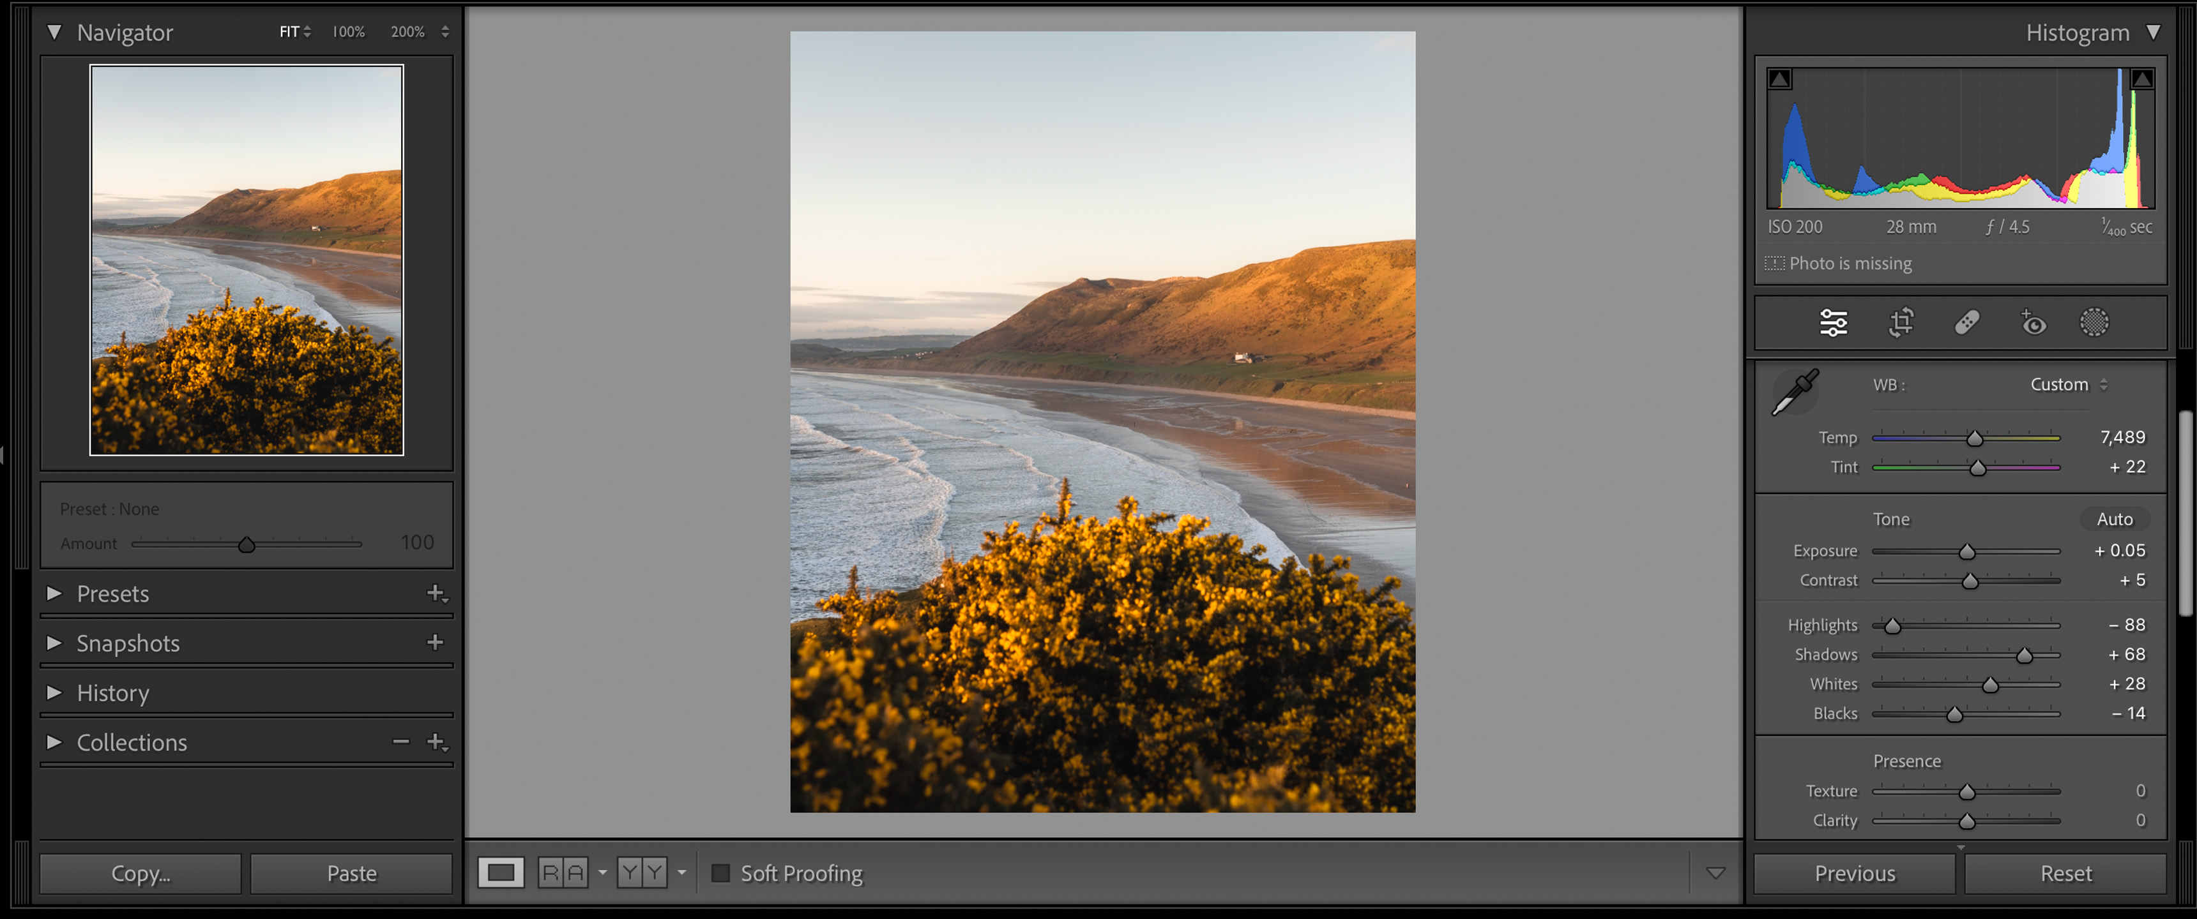Click the Paste button
2197x919 pixels.
click(x=352, y=873)
